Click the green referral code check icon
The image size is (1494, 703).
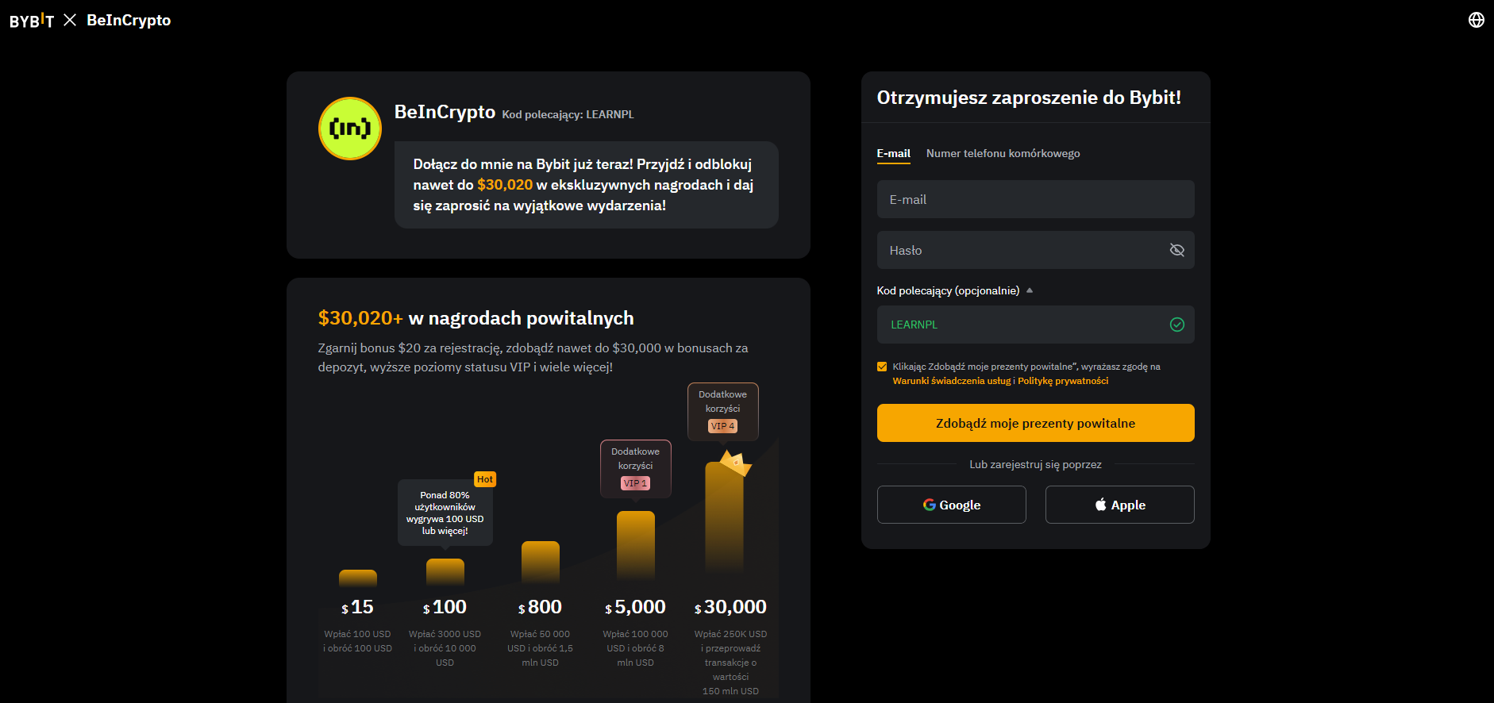(x=1176, y=325)
